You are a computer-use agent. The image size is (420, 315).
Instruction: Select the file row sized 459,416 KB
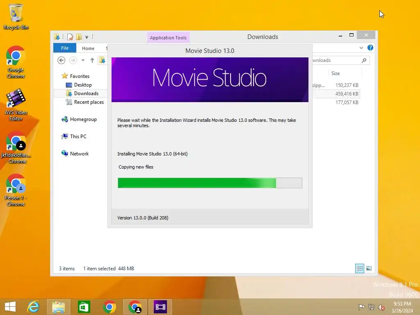pyautogui.click(x=336, y=94)
